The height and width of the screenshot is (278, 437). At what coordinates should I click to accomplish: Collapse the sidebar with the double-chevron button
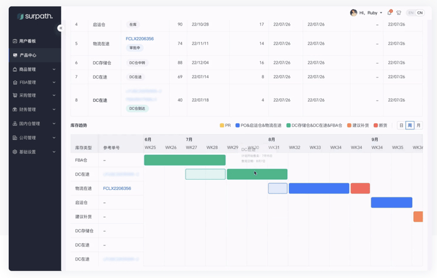(60, 28)
